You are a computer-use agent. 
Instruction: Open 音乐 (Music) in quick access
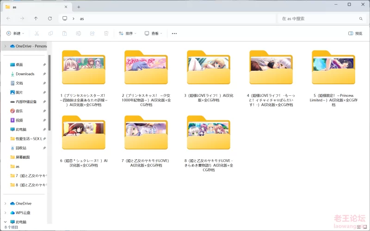pyautogui.click(x=17, y=111)
